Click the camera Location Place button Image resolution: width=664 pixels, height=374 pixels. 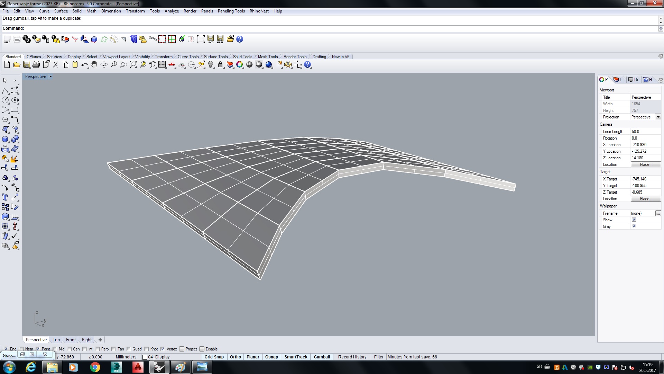(646, 164)
